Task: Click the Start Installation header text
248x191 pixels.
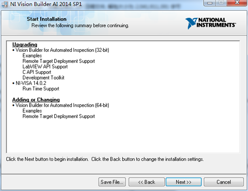Action: click(x=47, y=19)
